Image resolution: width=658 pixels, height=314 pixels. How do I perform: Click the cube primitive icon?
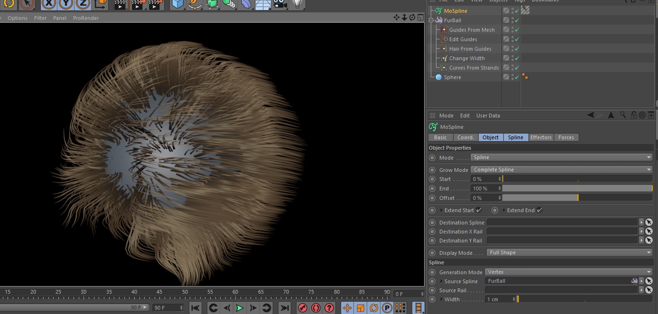[178, 4]
